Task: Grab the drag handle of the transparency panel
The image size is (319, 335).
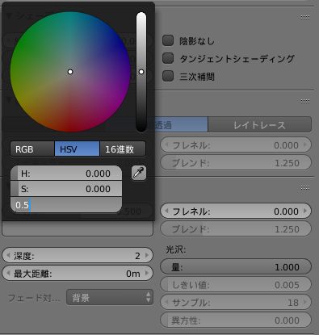Action: click(304, 101)
